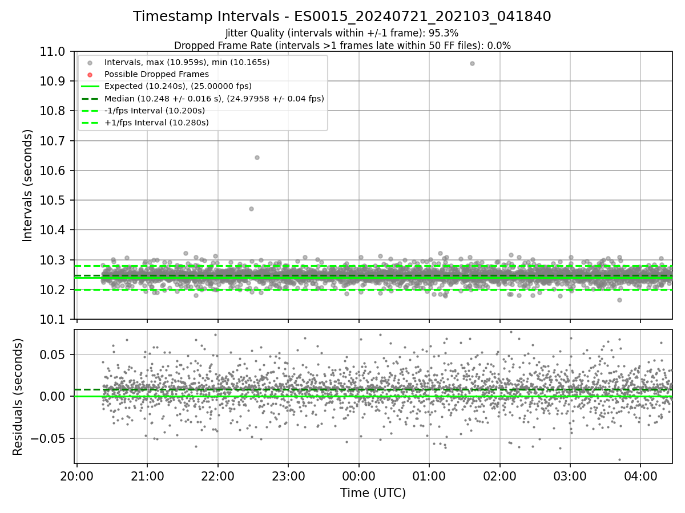Click the 10.9 y-axis tick label
The image size is (685, 513).
pos(53,81)
